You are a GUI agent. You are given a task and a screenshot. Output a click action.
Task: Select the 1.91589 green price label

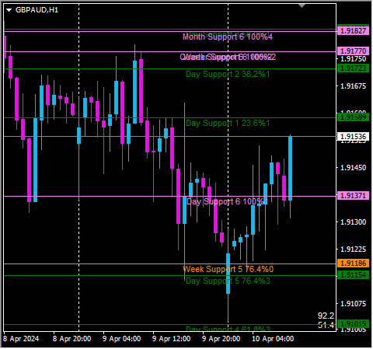tap(354, 117)
